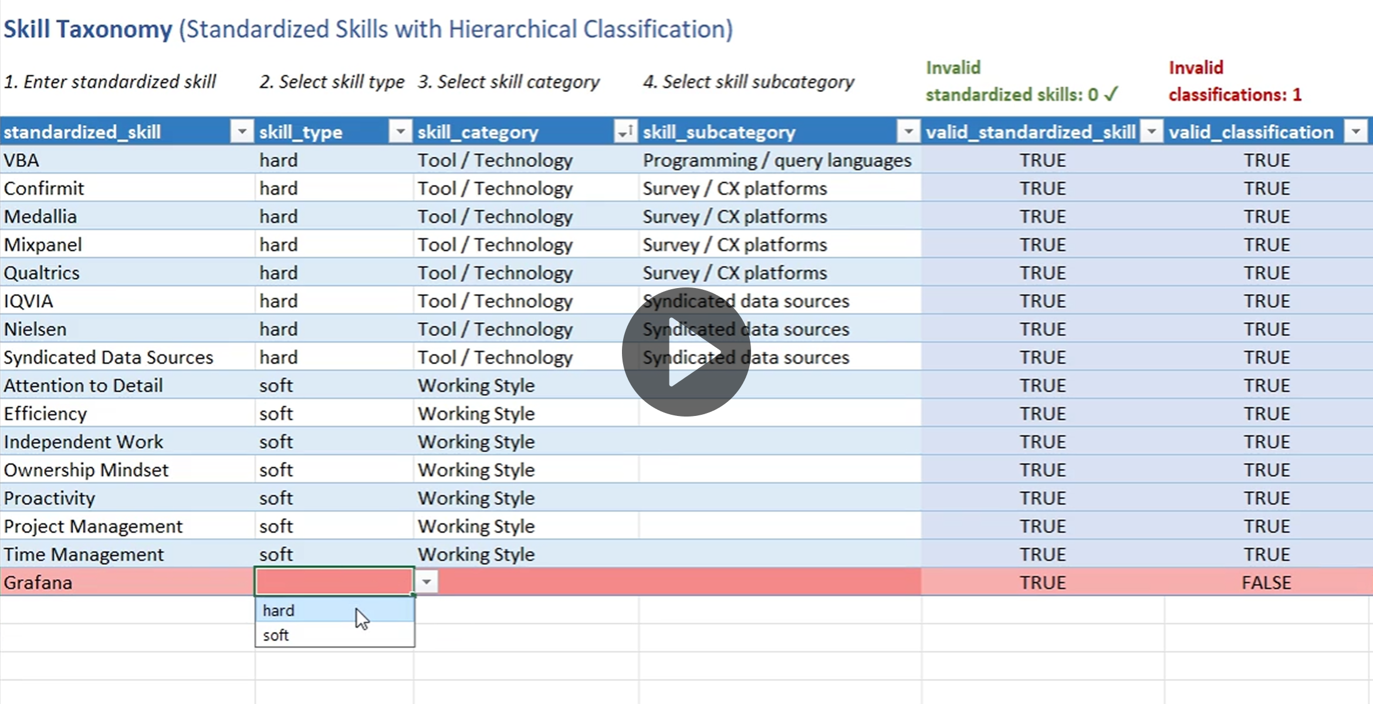
Task: Open the skill_category sorted filter dropdown
Action: pos(625,132)
